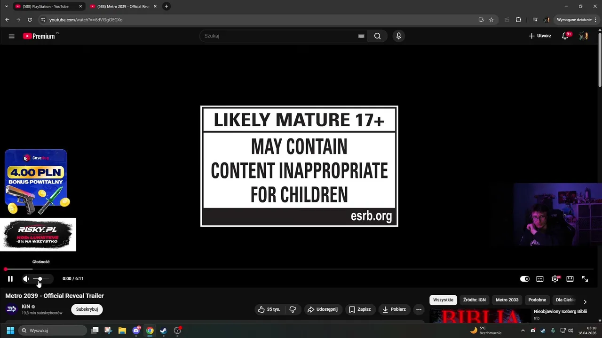
Task: Select the Dla Ciebie filter chip
Action: click(x=565, y=300)
